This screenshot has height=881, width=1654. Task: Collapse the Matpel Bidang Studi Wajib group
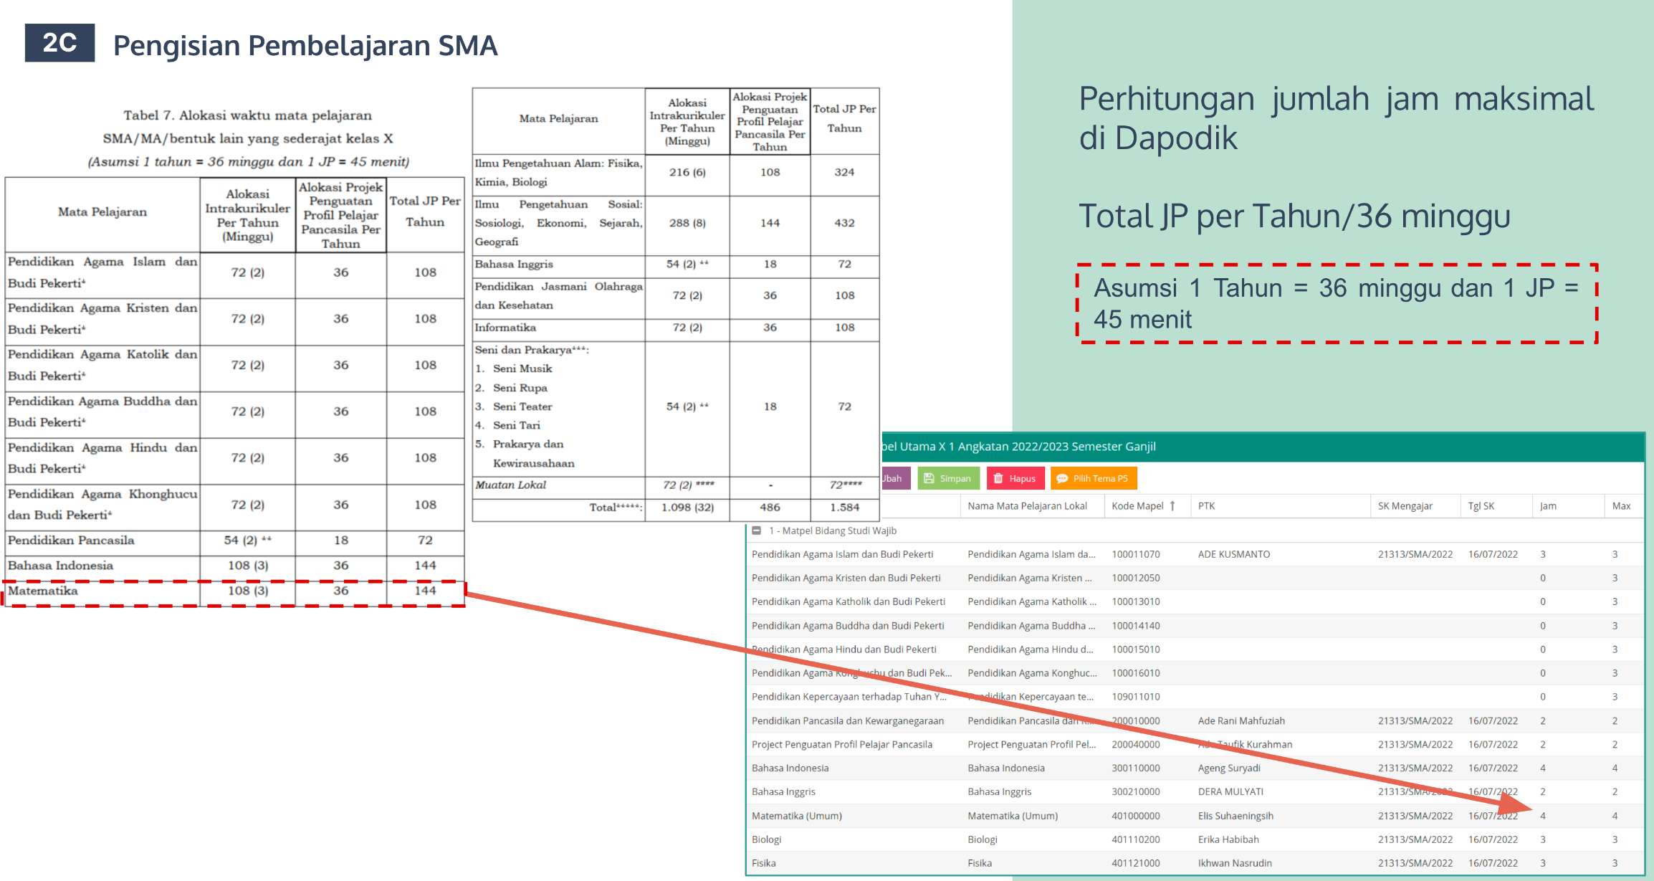[x=756, y=530]
